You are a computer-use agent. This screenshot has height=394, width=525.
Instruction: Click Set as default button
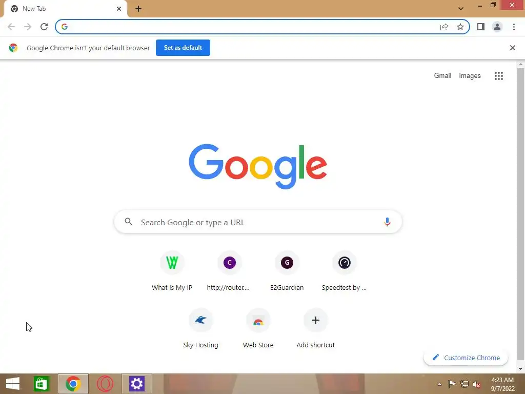(183, 48)
